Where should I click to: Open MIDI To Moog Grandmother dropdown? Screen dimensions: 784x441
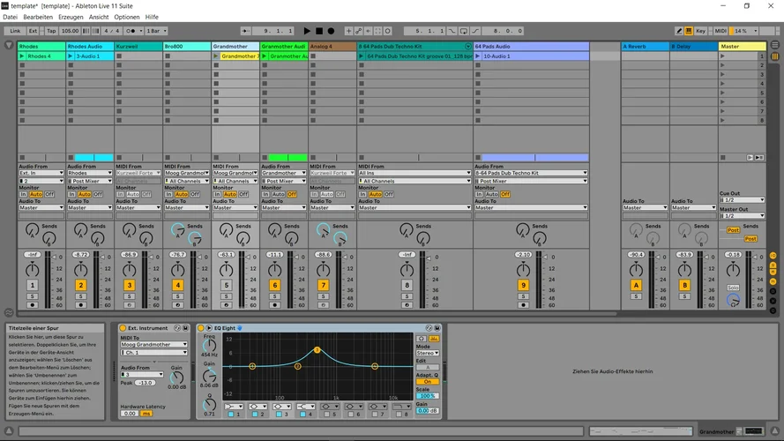tap(153, 345)
